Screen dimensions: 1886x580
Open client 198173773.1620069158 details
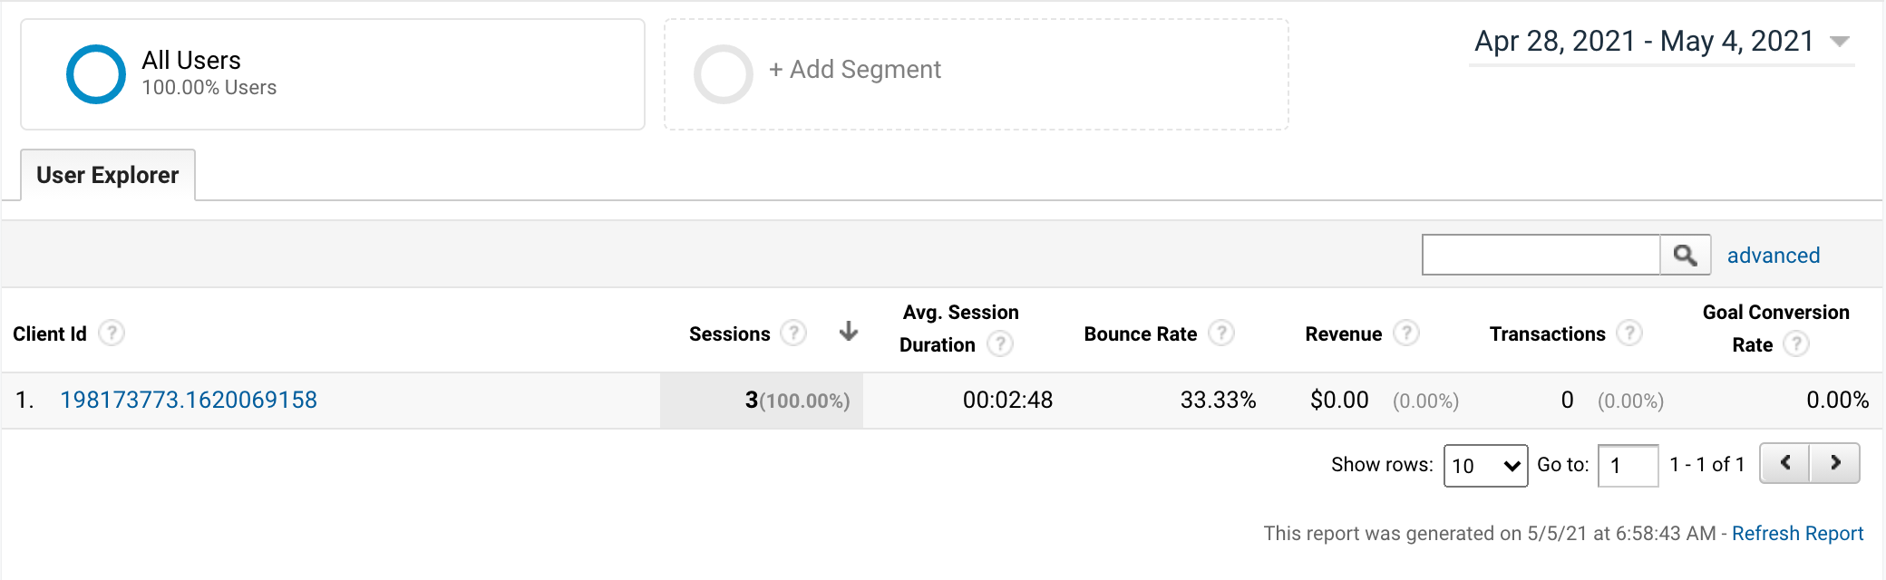(x=189, y=400)
